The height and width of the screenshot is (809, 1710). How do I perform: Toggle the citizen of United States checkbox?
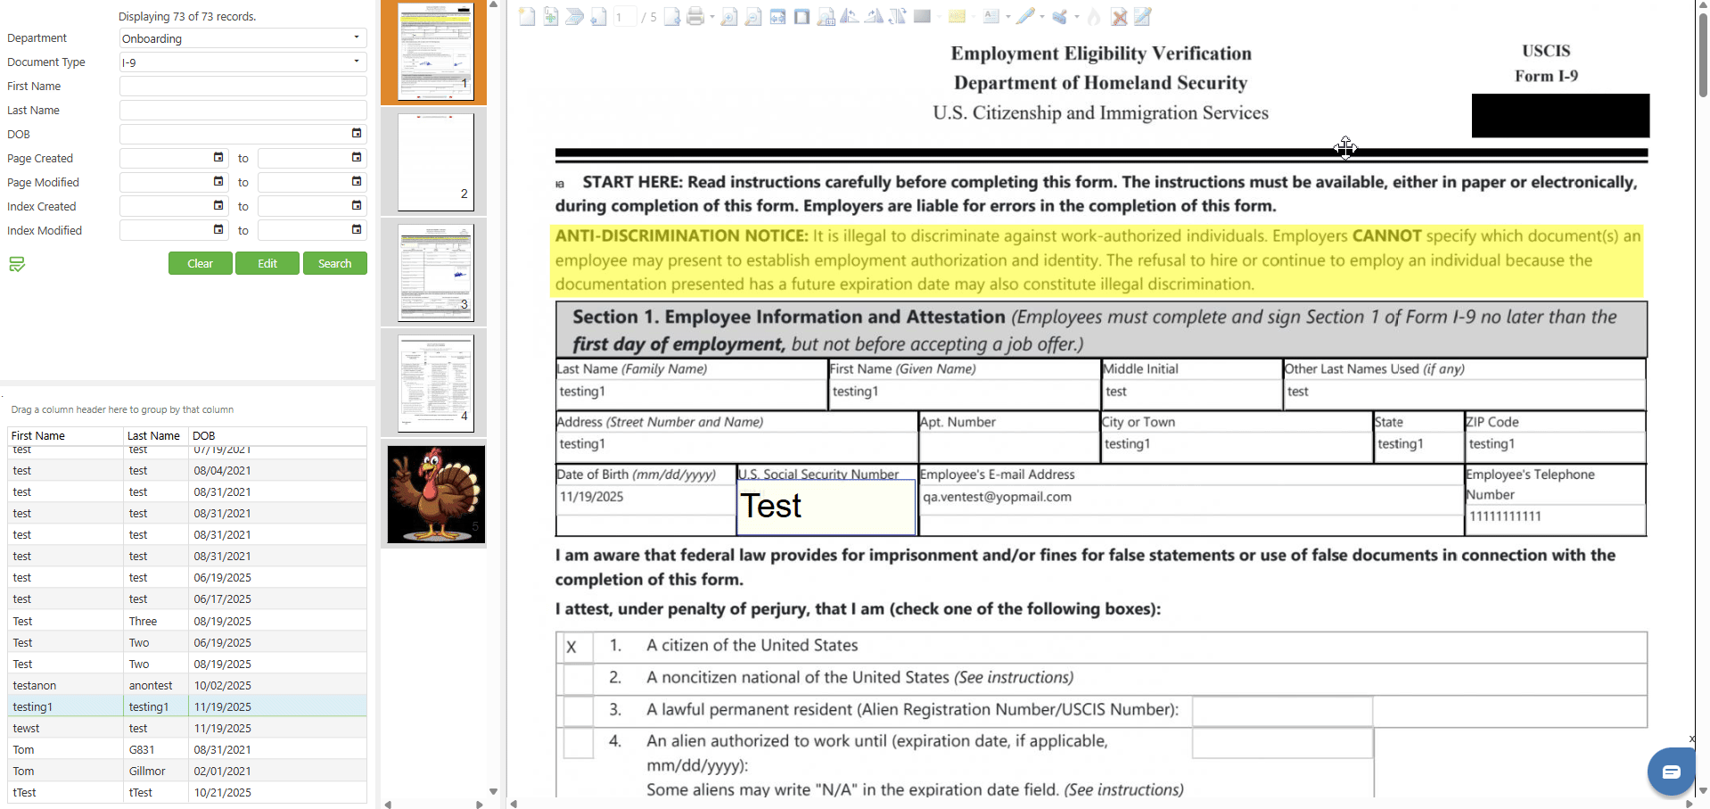[578, 648]
